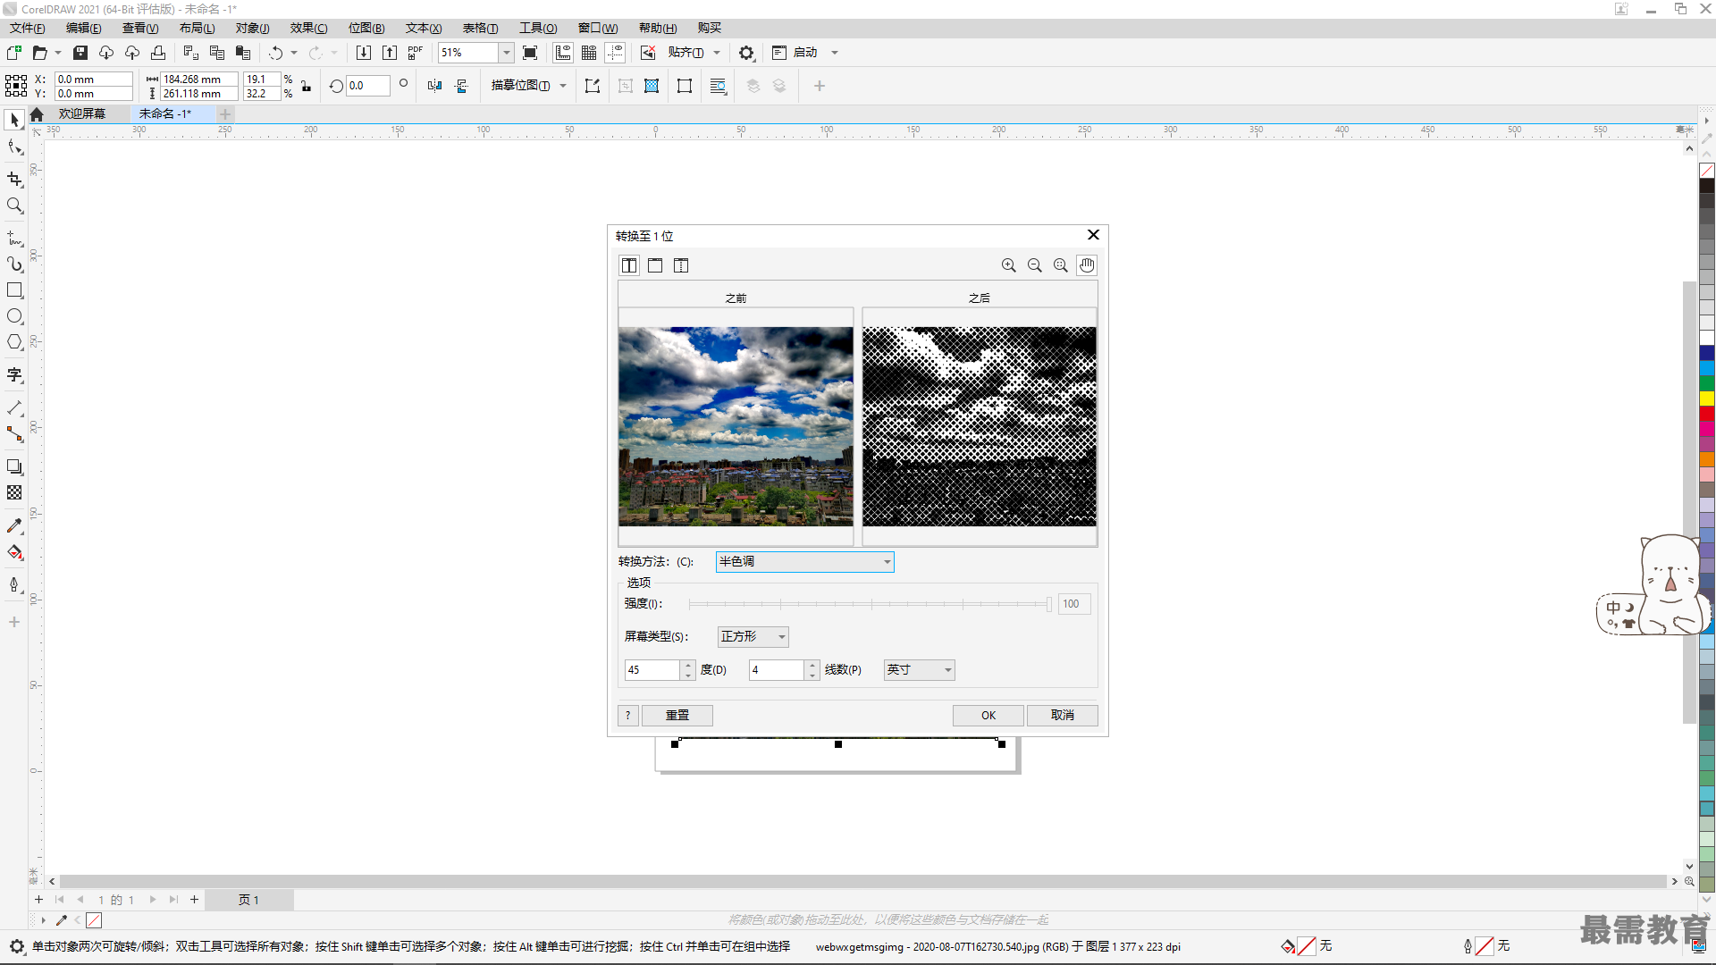The width and height of the screenshot is (1716, 965).
Task: Toggle lock ratio padlock icon
Action: tap(307, 86)
